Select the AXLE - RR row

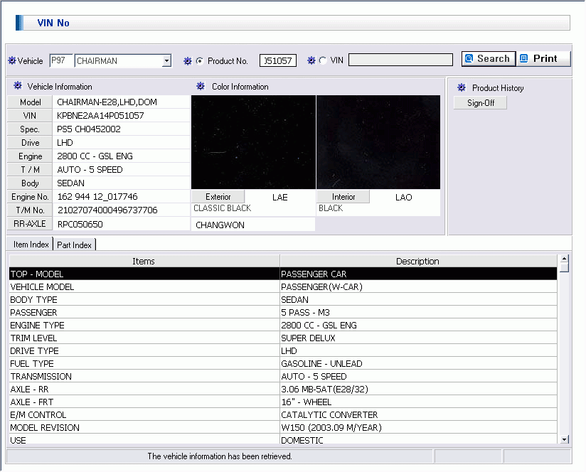(283, 389)
